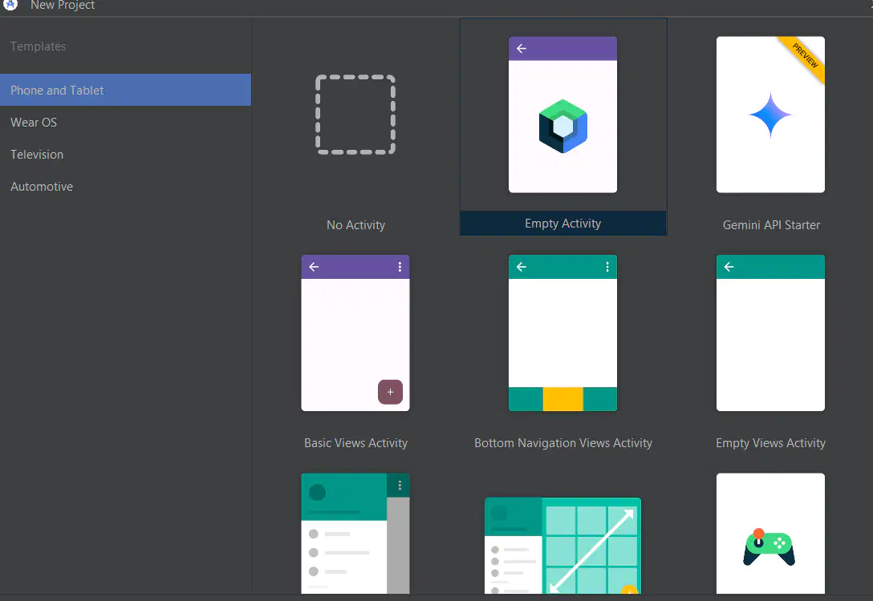
Task: Click the yellow bottom navigation tab in preview
Action: tap(563, 399)
